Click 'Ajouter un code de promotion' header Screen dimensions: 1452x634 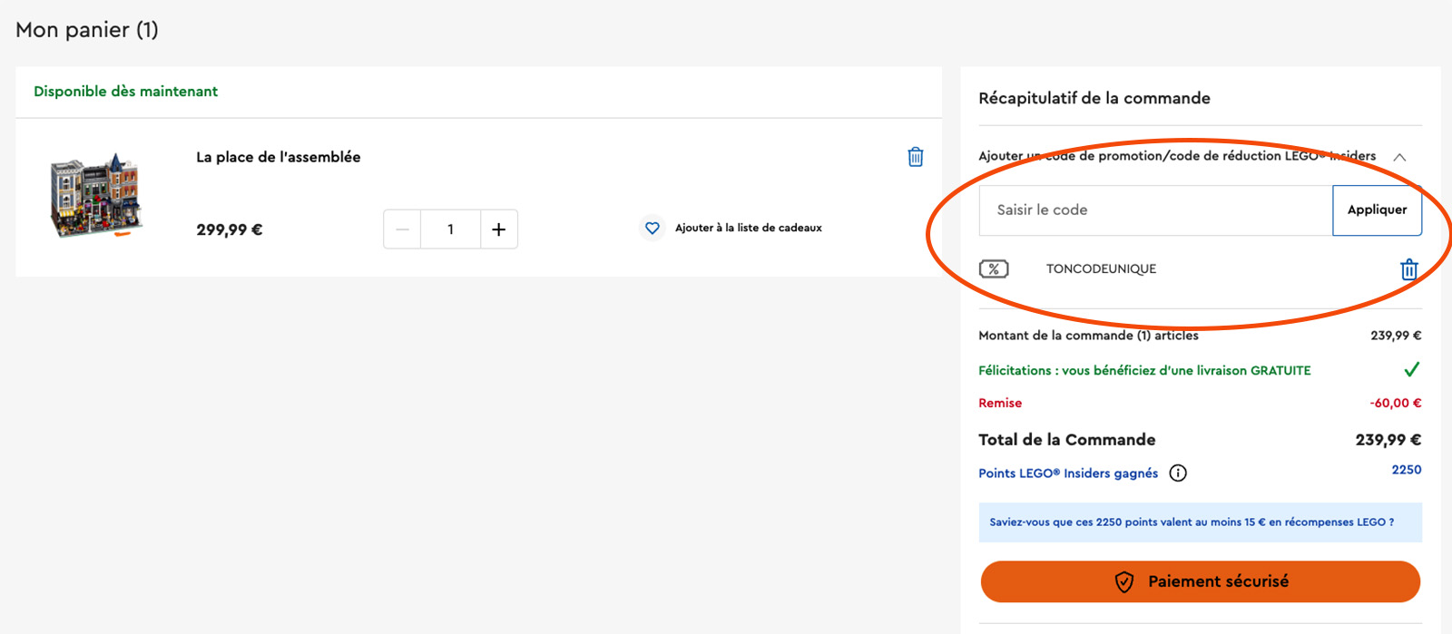(1176, 156)
